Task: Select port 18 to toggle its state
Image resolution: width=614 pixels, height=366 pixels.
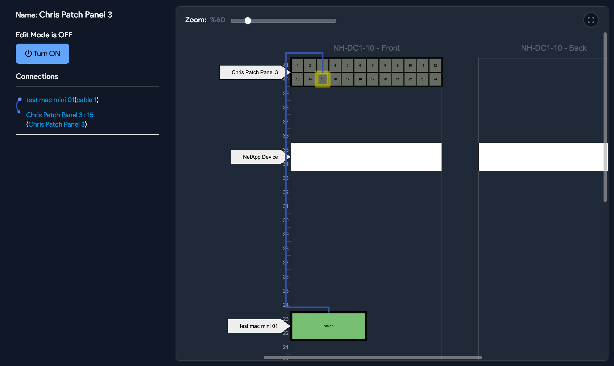Action: point(360,79)
